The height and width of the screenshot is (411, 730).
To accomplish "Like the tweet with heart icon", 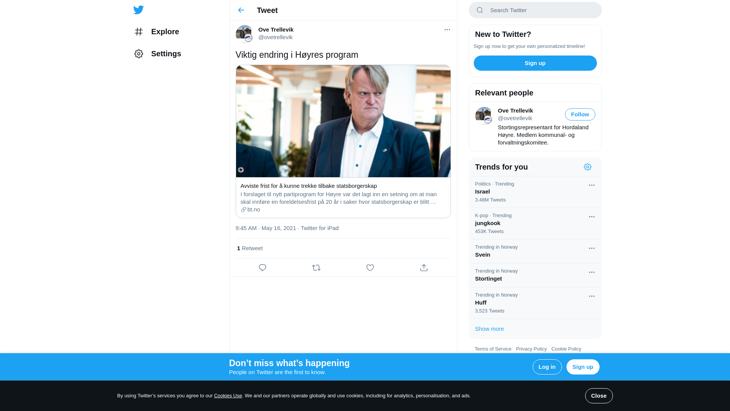I will [370, 268].
